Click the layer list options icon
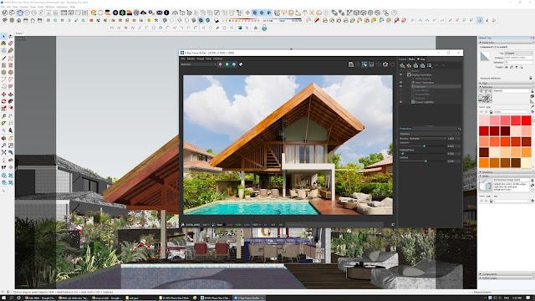This screenshot has height=301, width=535. point(429,65)
